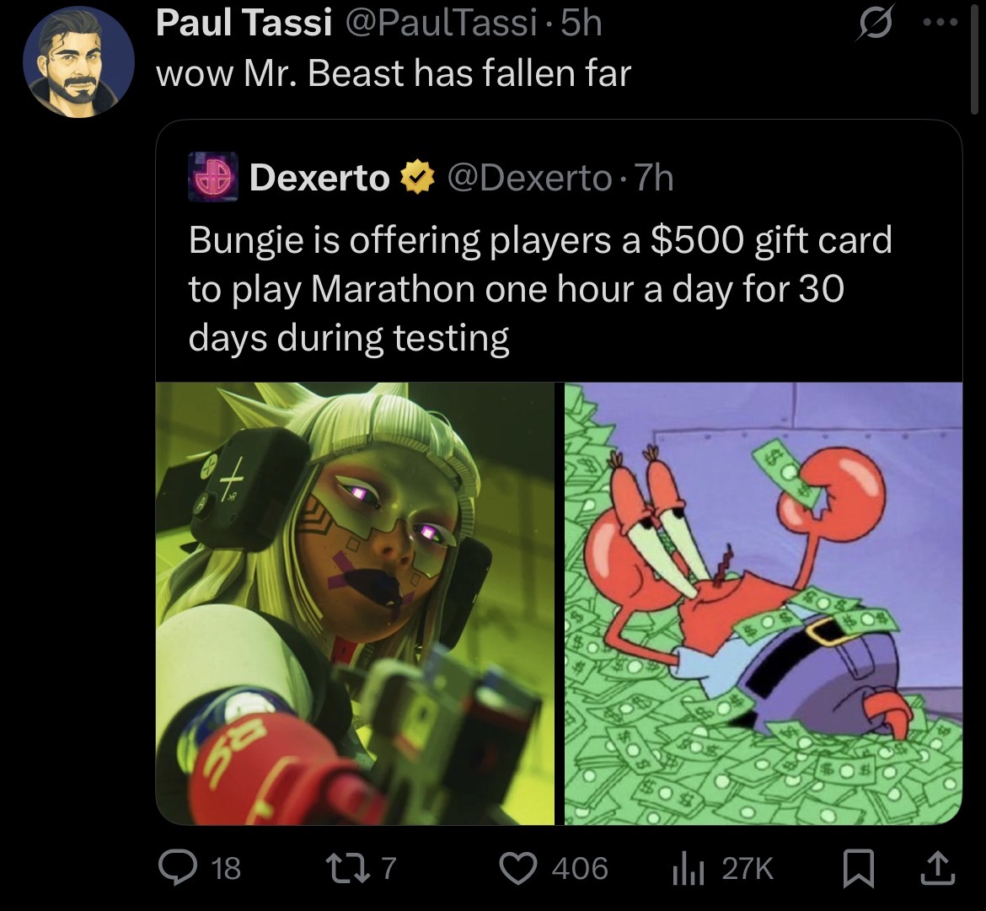Open Paul Tassi's profile avatar
The image size is (986, 911).
click(78, 62)
